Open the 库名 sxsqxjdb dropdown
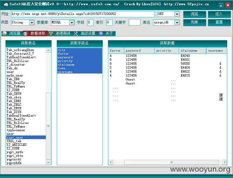Screen dimensions: 233x178 (177, 22)
